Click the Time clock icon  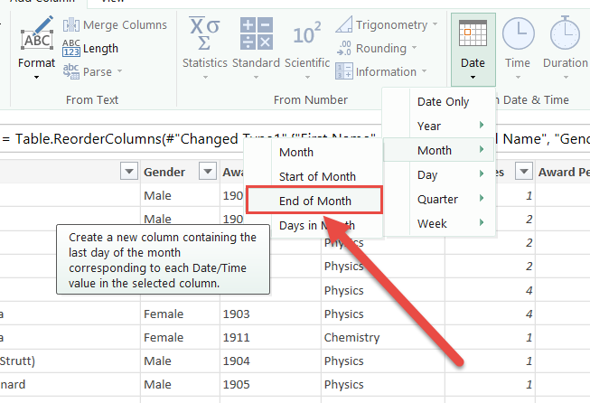(x=517, y=34)
